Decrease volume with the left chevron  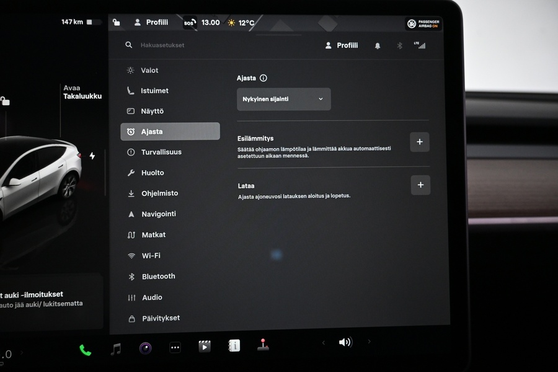click(322, 342)
